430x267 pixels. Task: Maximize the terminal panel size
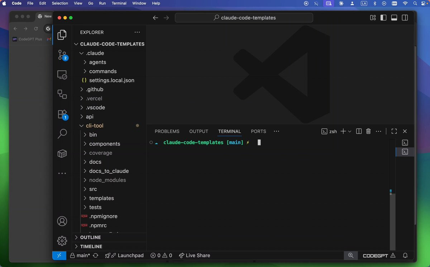pos(394,131)
